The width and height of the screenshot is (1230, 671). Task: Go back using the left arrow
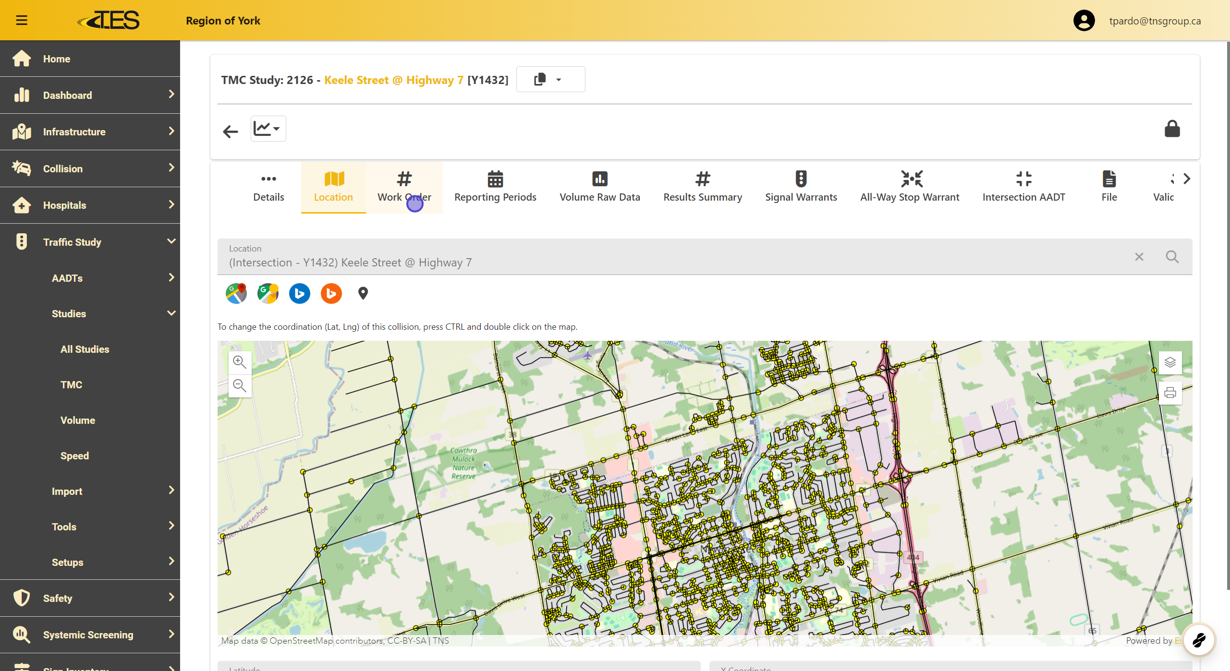tap(231, 131)
